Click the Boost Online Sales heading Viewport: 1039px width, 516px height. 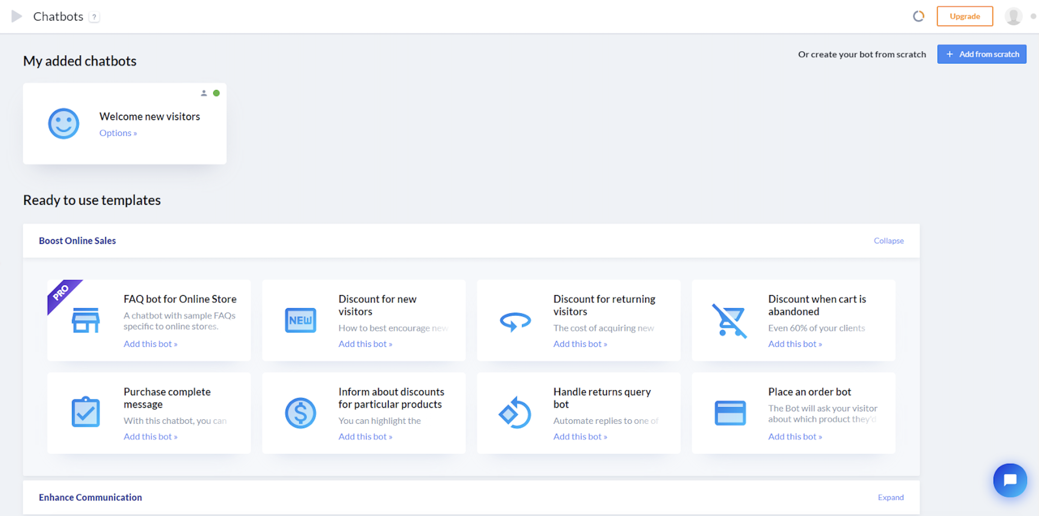(77, 241)
